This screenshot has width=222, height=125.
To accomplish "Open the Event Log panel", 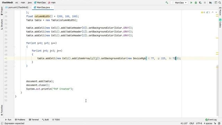I will pyautogui.click(x=211, y=119).
